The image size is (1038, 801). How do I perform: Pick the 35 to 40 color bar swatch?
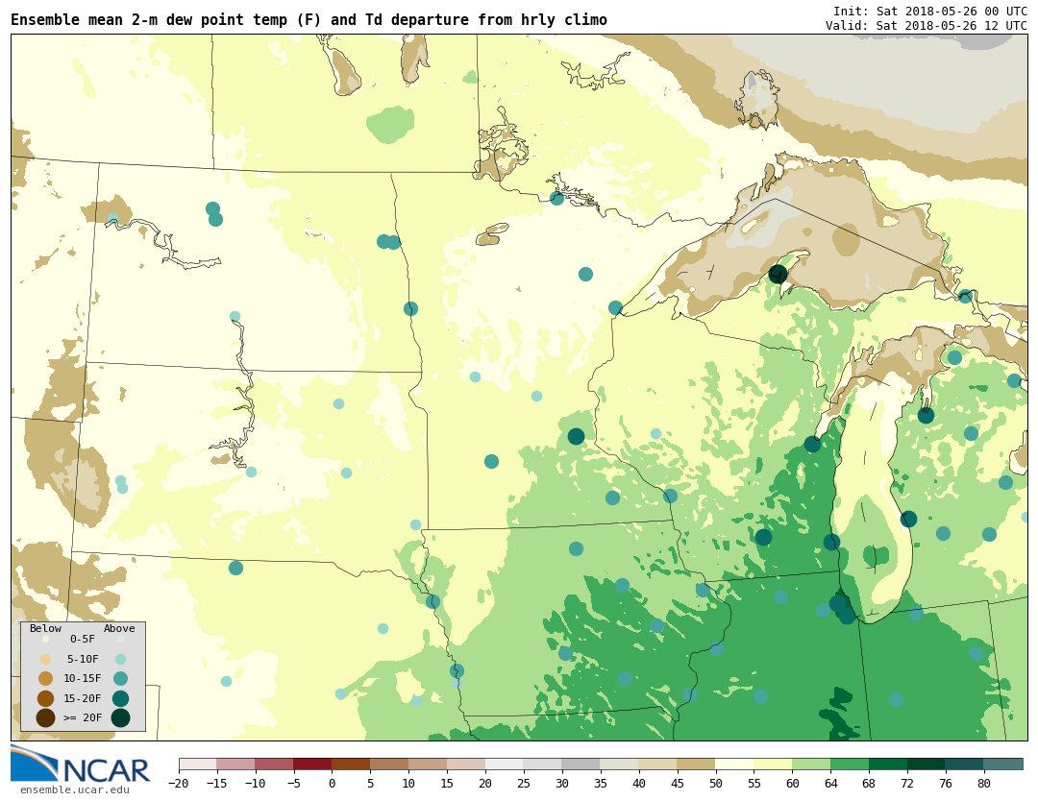click(620, 765)
